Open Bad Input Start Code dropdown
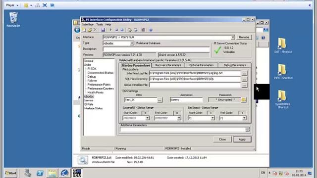Screen dimensions: 317x178 tap(212, 118)
